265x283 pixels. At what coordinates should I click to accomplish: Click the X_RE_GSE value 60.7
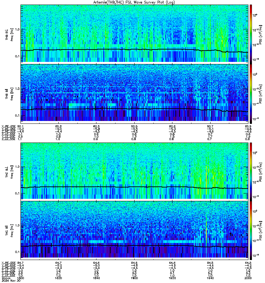210,126
